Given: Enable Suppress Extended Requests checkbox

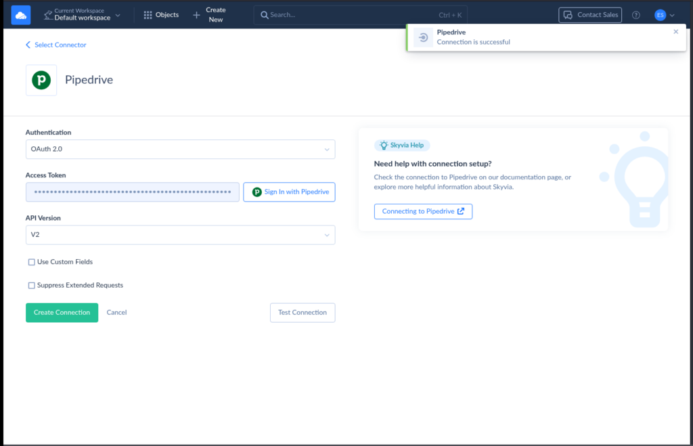Looking at the screenshot, I should click(31, 286).
